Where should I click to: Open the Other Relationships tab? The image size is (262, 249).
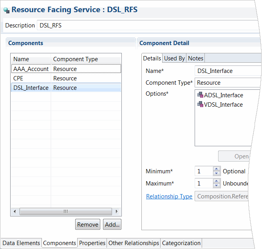tap(134, 243)
